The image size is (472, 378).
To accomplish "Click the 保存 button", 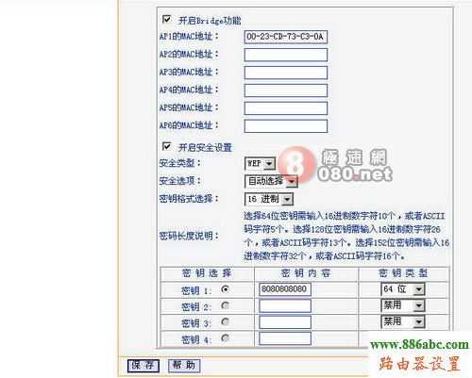I will pyautogui.click(x=143, y=366).
